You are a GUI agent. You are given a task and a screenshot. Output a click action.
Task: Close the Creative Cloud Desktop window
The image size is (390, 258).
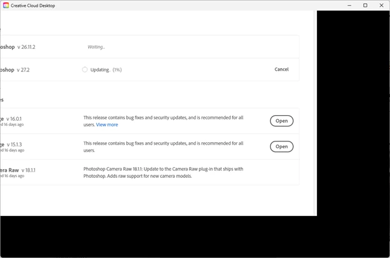(x=381, y=5)
